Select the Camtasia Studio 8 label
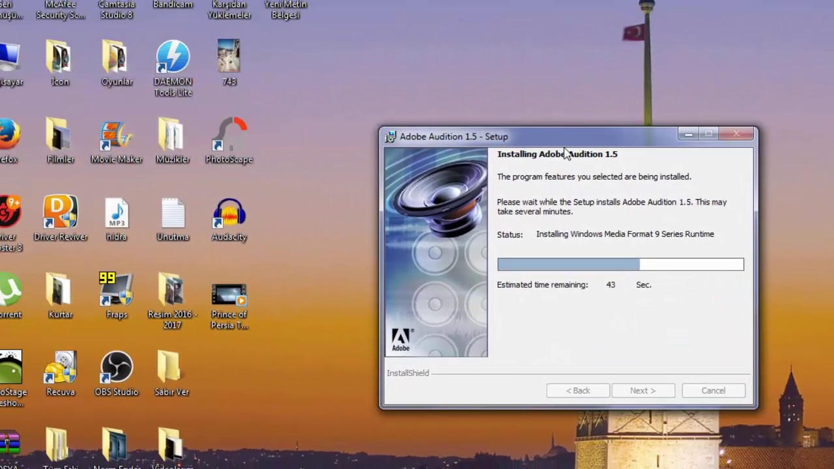The width and height of the screenshot is (834, 469). [117, 9]
